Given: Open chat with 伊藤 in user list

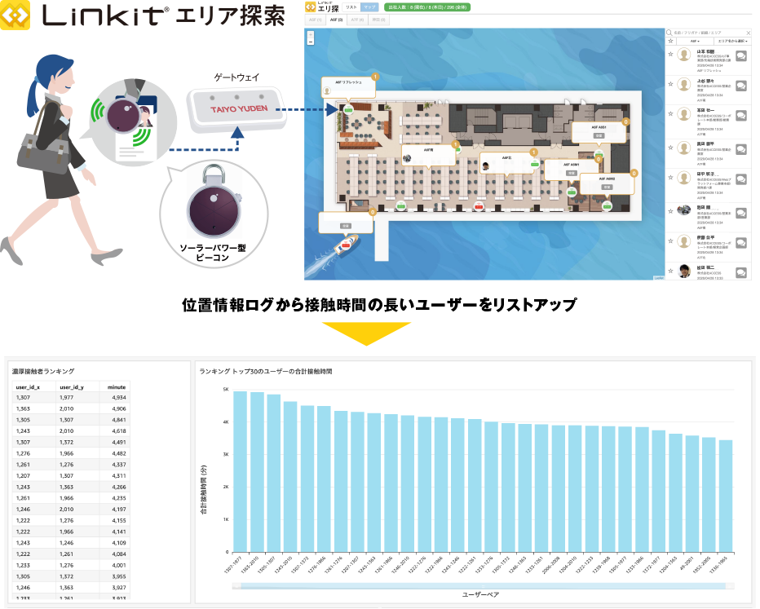Looking at the screenshot, I should pyautogui.click(x=740, y=243).
